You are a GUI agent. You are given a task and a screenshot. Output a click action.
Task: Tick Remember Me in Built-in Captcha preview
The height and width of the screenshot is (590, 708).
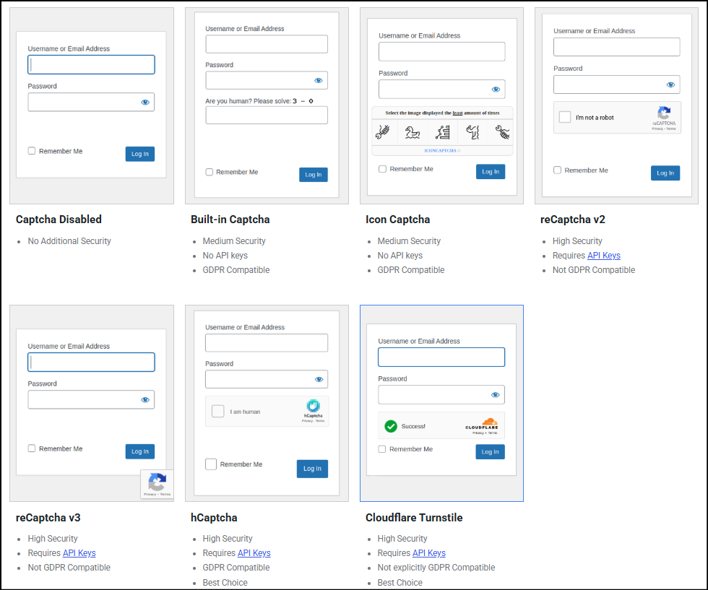click(210, 172)
